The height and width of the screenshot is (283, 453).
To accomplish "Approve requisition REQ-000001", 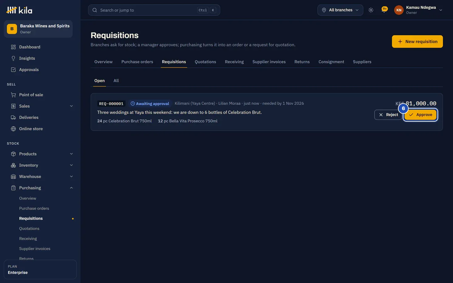I will [421, 115].
